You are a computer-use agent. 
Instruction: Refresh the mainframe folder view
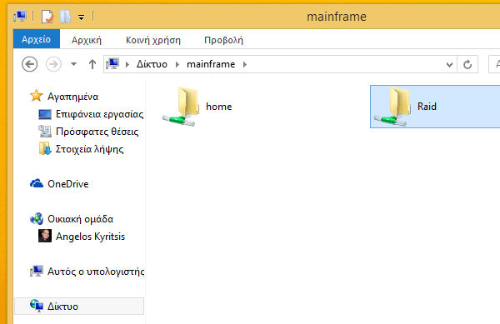coord(467,65)
